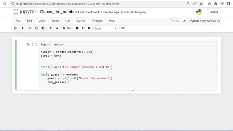Screen dimensions: 233x131
Task: Open the Help menu
Action: [112, 21]
